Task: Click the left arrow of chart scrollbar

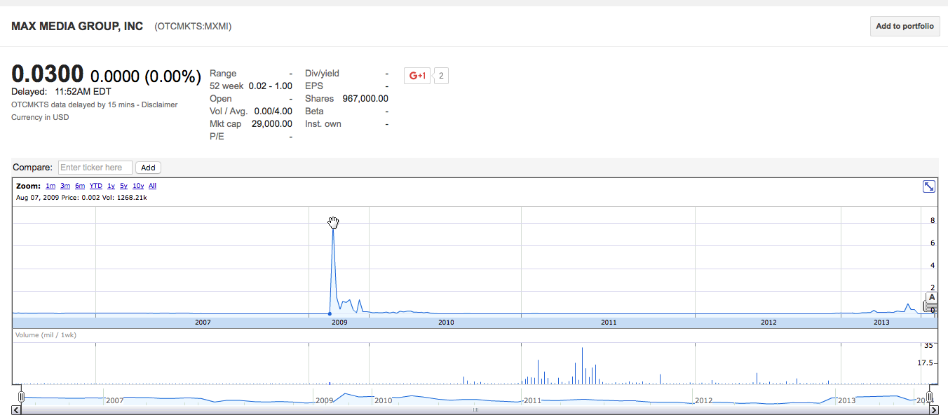Action: (17, 410)
